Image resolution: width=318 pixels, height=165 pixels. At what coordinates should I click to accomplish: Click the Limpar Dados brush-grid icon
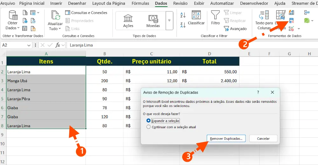pyautogui.click(x=281, y=15)
